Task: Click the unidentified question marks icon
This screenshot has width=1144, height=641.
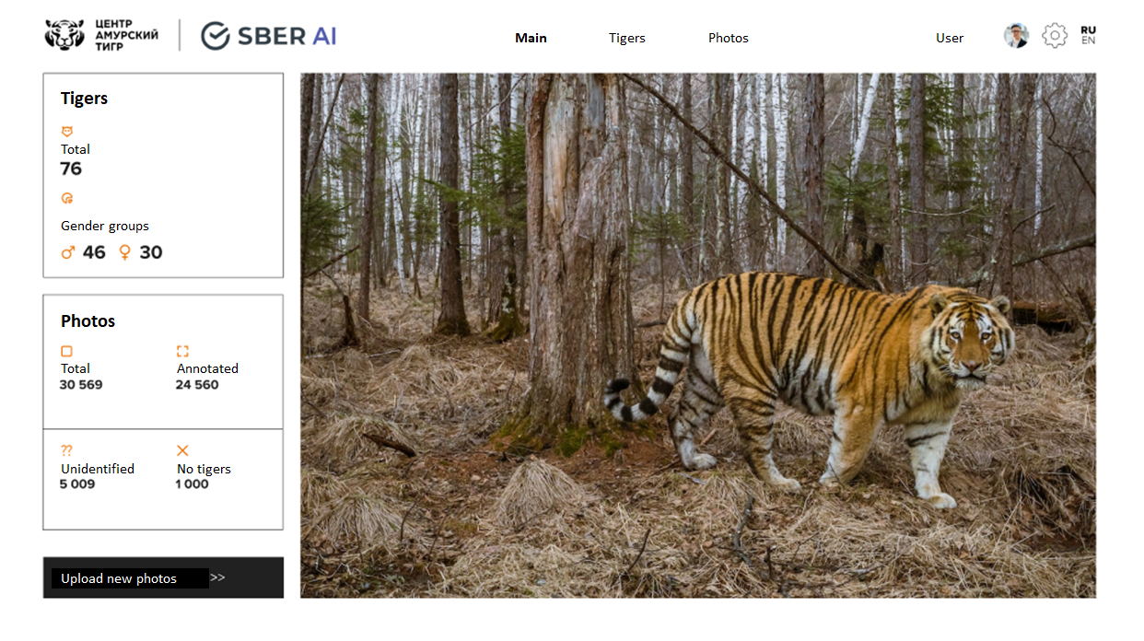Action: tap(66, 450)
